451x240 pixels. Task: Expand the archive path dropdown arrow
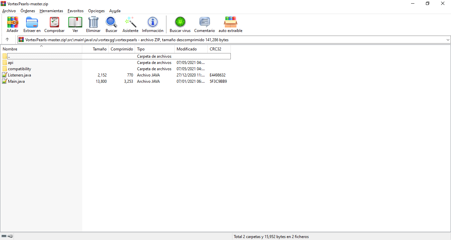448,40
